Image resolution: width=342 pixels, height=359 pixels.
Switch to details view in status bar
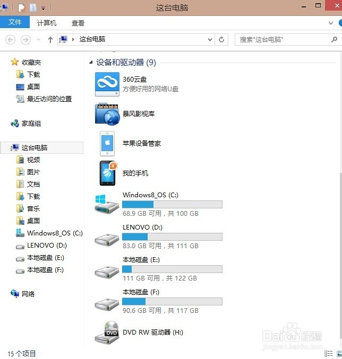coord(329,353)
